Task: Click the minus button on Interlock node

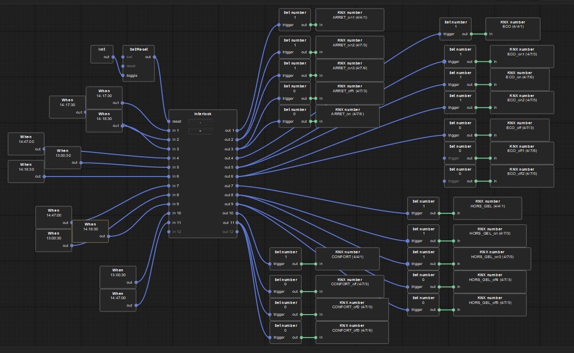Action: [200, 122]
